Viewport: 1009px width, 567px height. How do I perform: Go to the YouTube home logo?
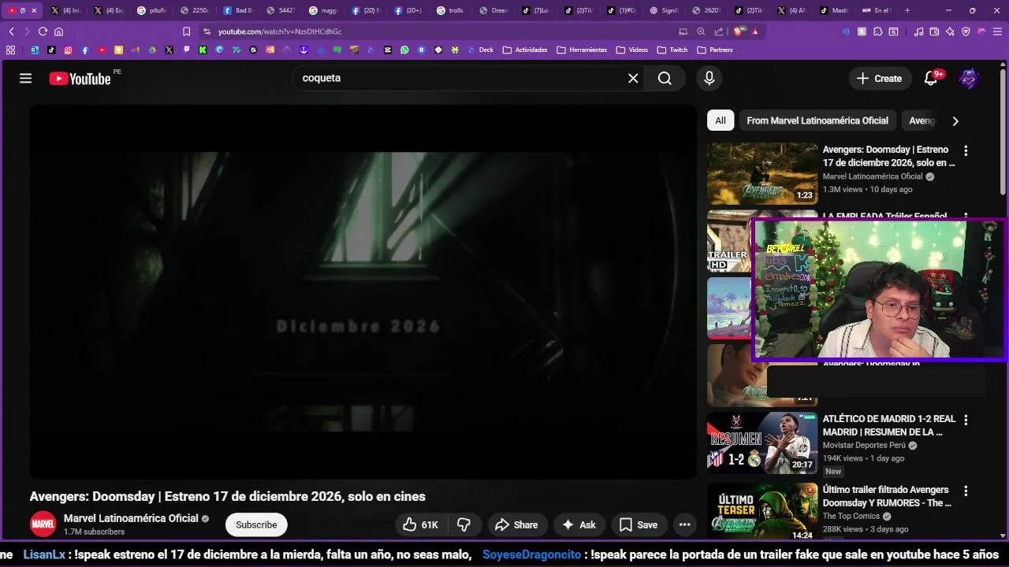click(80, 78)
